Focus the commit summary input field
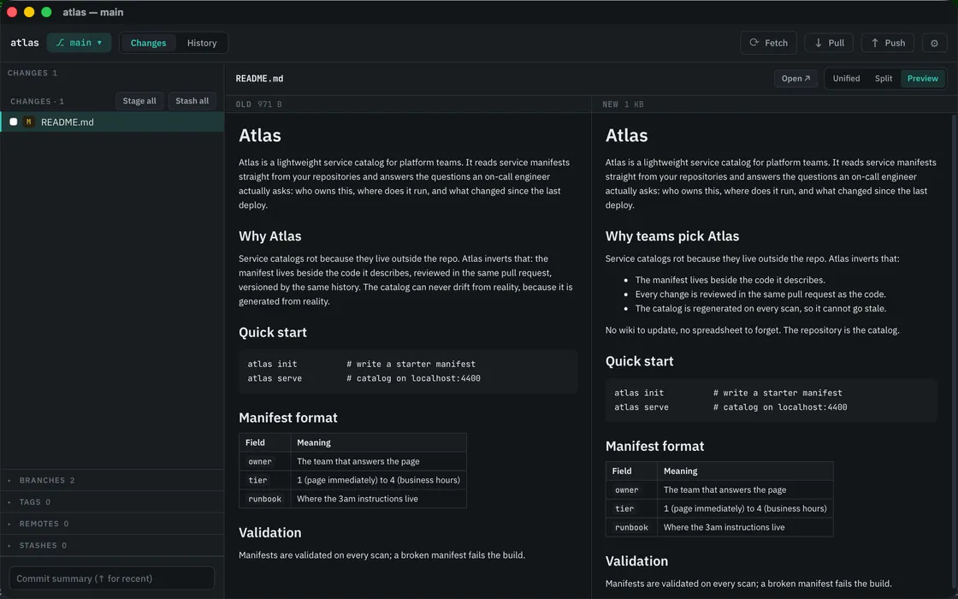Image resolution: width=958 pixels, height=599 pixels. [x=112, y=578]
